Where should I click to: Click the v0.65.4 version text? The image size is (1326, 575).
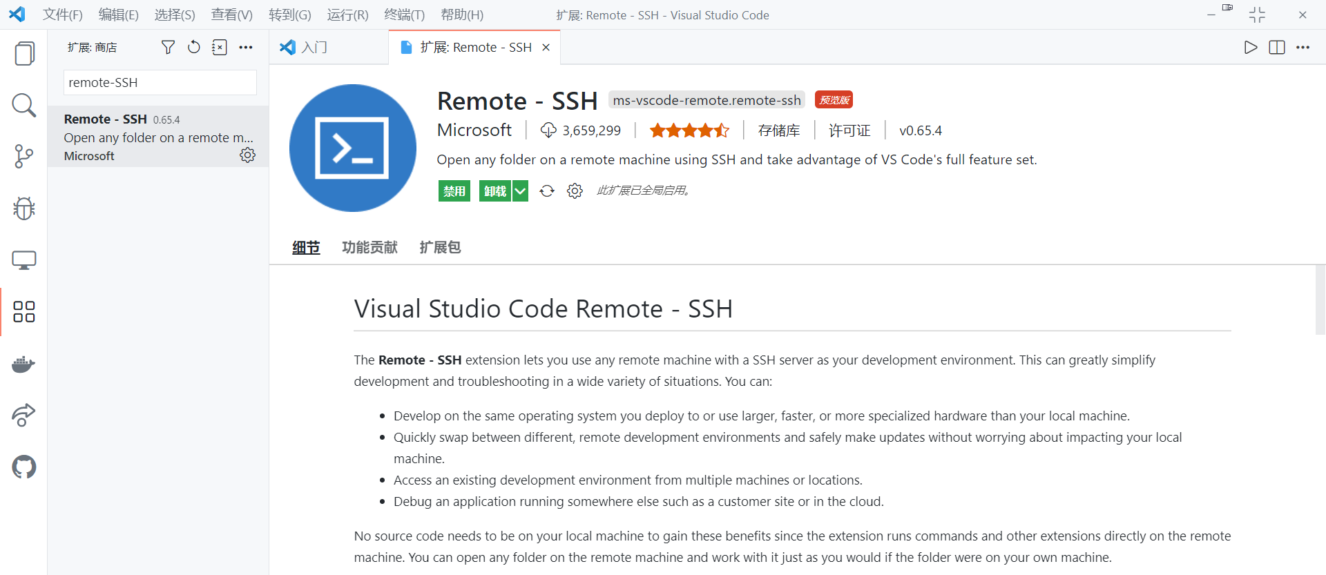click(920, 130)
